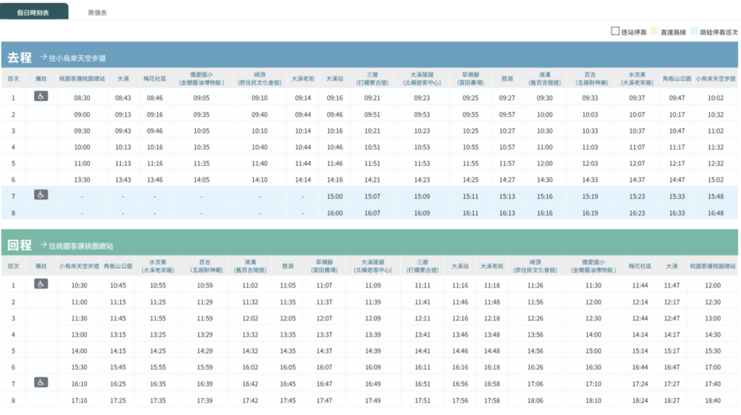
Task: Click 17:10 departure in 回程 trip 8
Action: click(x=80, y=401)
